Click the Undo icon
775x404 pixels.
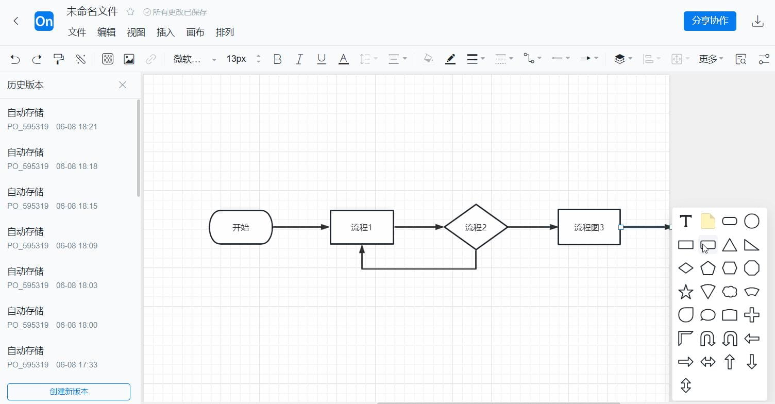[15, 59]
